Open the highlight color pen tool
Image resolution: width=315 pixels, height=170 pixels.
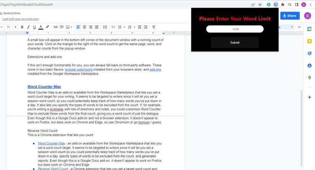pos(47,27)
